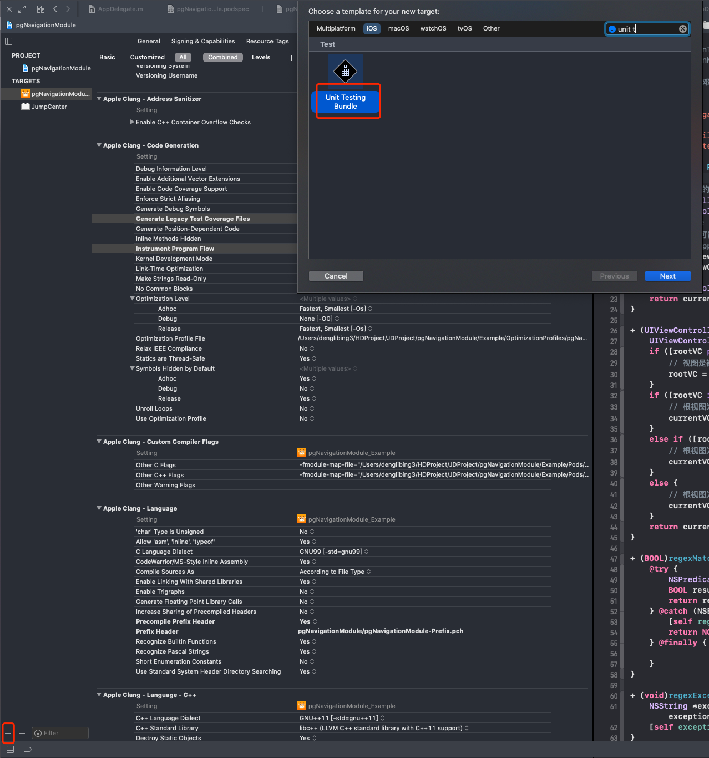Select Instrument Program Flow setting row

click(x=194, y=249)
